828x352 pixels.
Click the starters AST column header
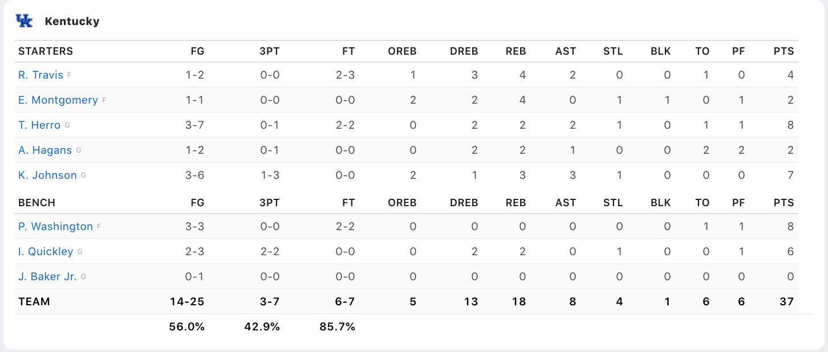click(566, 51)
